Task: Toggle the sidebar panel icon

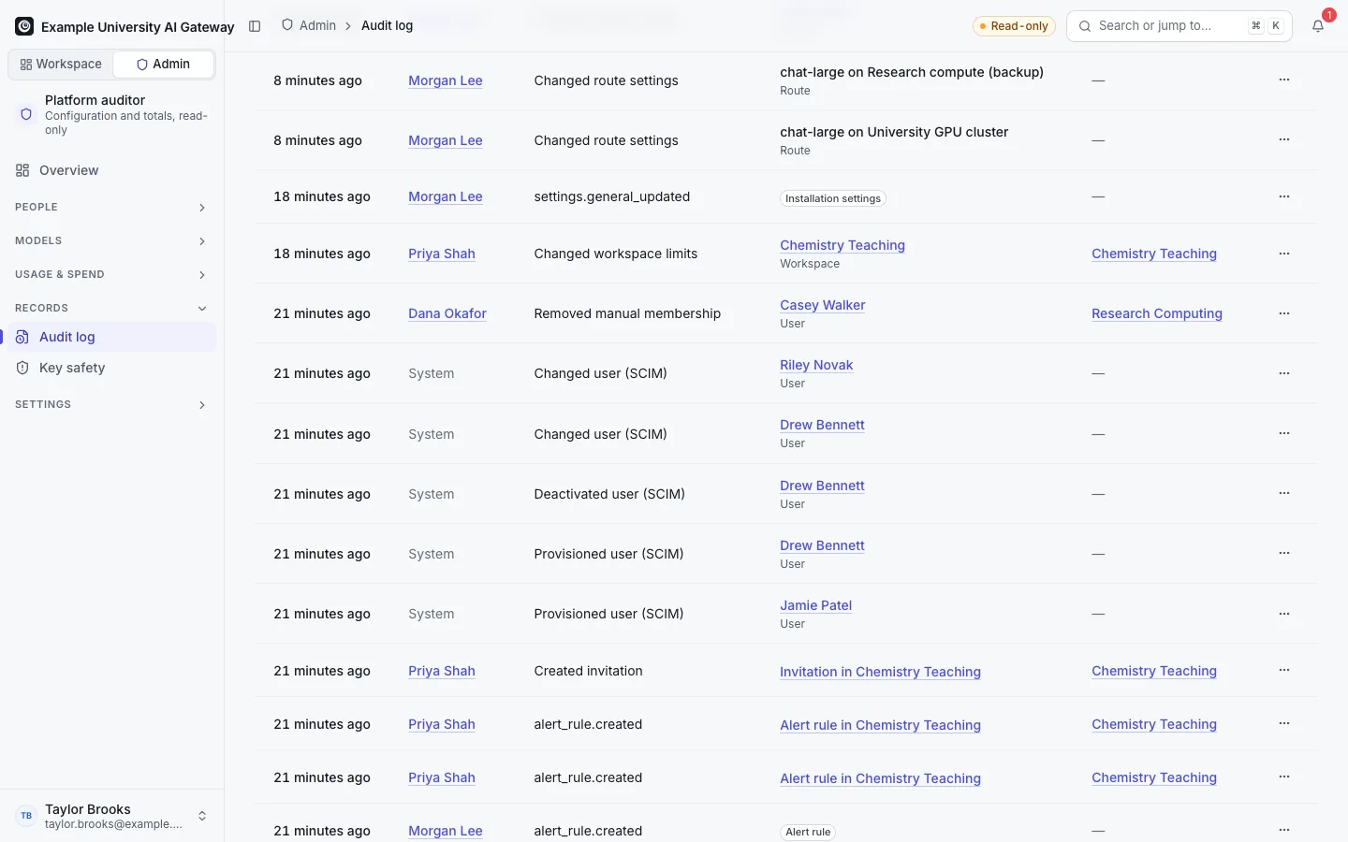Action: (x=255, y=26)
